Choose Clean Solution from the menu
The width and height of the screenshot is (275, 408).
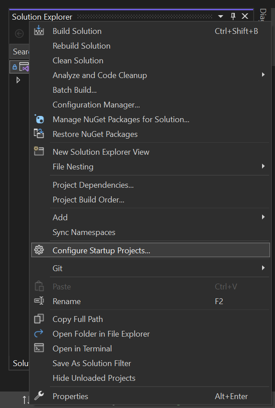(78, 60)
